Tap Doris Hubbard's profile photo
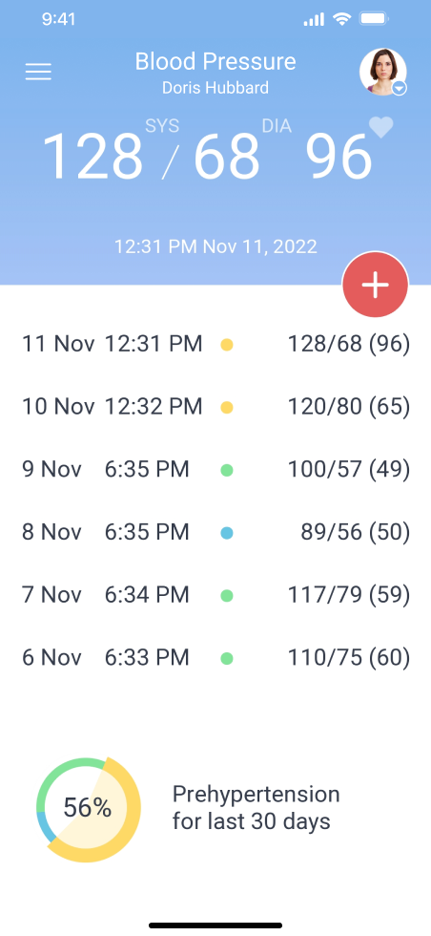Viewport: 431px width, 936px height. click(x=382, y=71)
